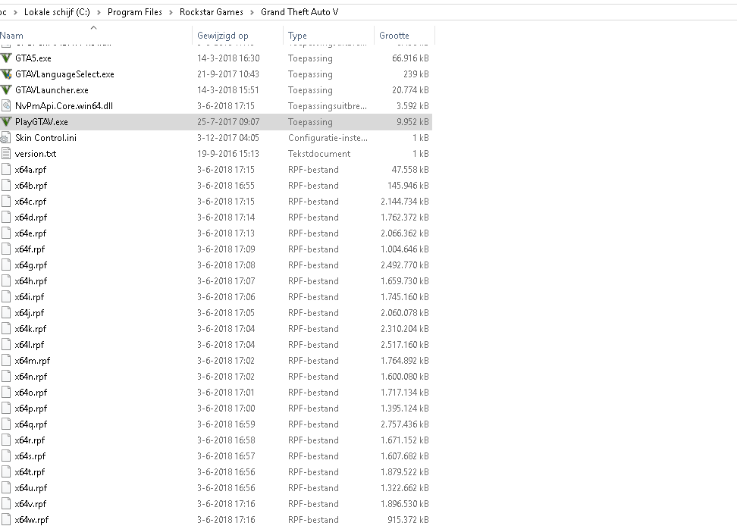The width and height of the screenshot is (737, 526).
Task: Click the x64o.rpf file icon
Action: (x=6, y=393)
